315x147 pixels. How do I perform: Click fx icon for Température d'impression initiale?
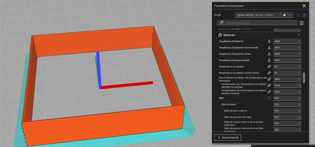coord(269,54)
